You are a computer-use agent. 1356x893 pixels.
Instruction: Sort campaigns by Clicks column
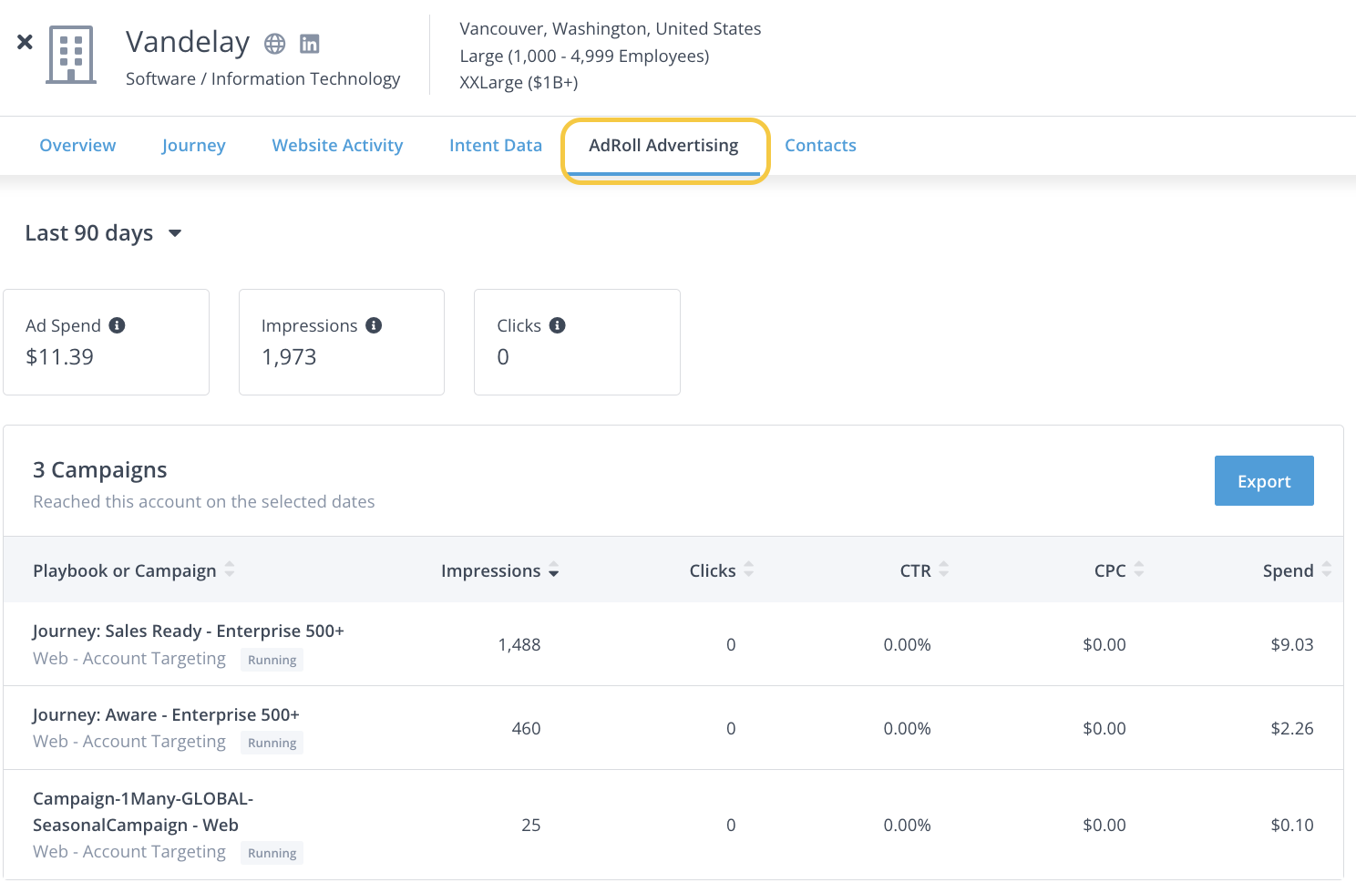[721, 570]
